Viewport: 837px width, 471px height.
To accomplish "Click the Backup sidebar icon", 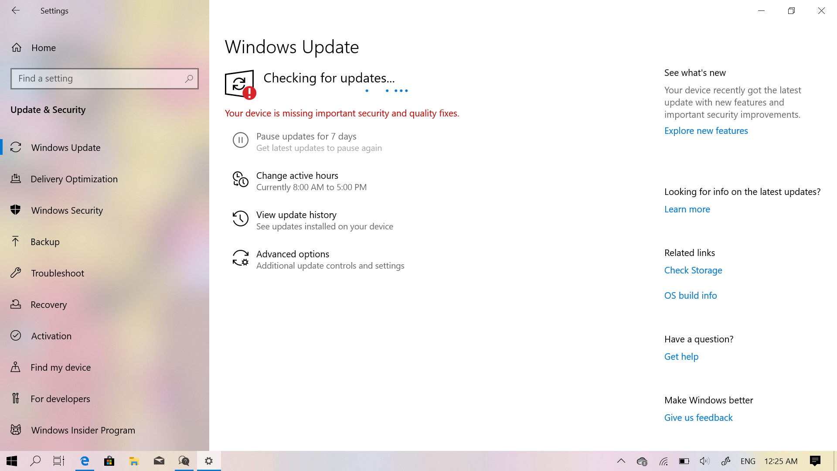I will click(x=16, y=242).
